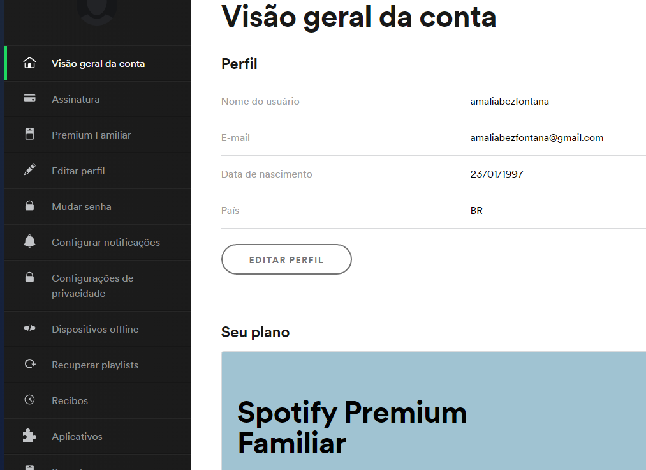
Task: Click the pencil icon for Editar perfil
Action: [30, 170]
